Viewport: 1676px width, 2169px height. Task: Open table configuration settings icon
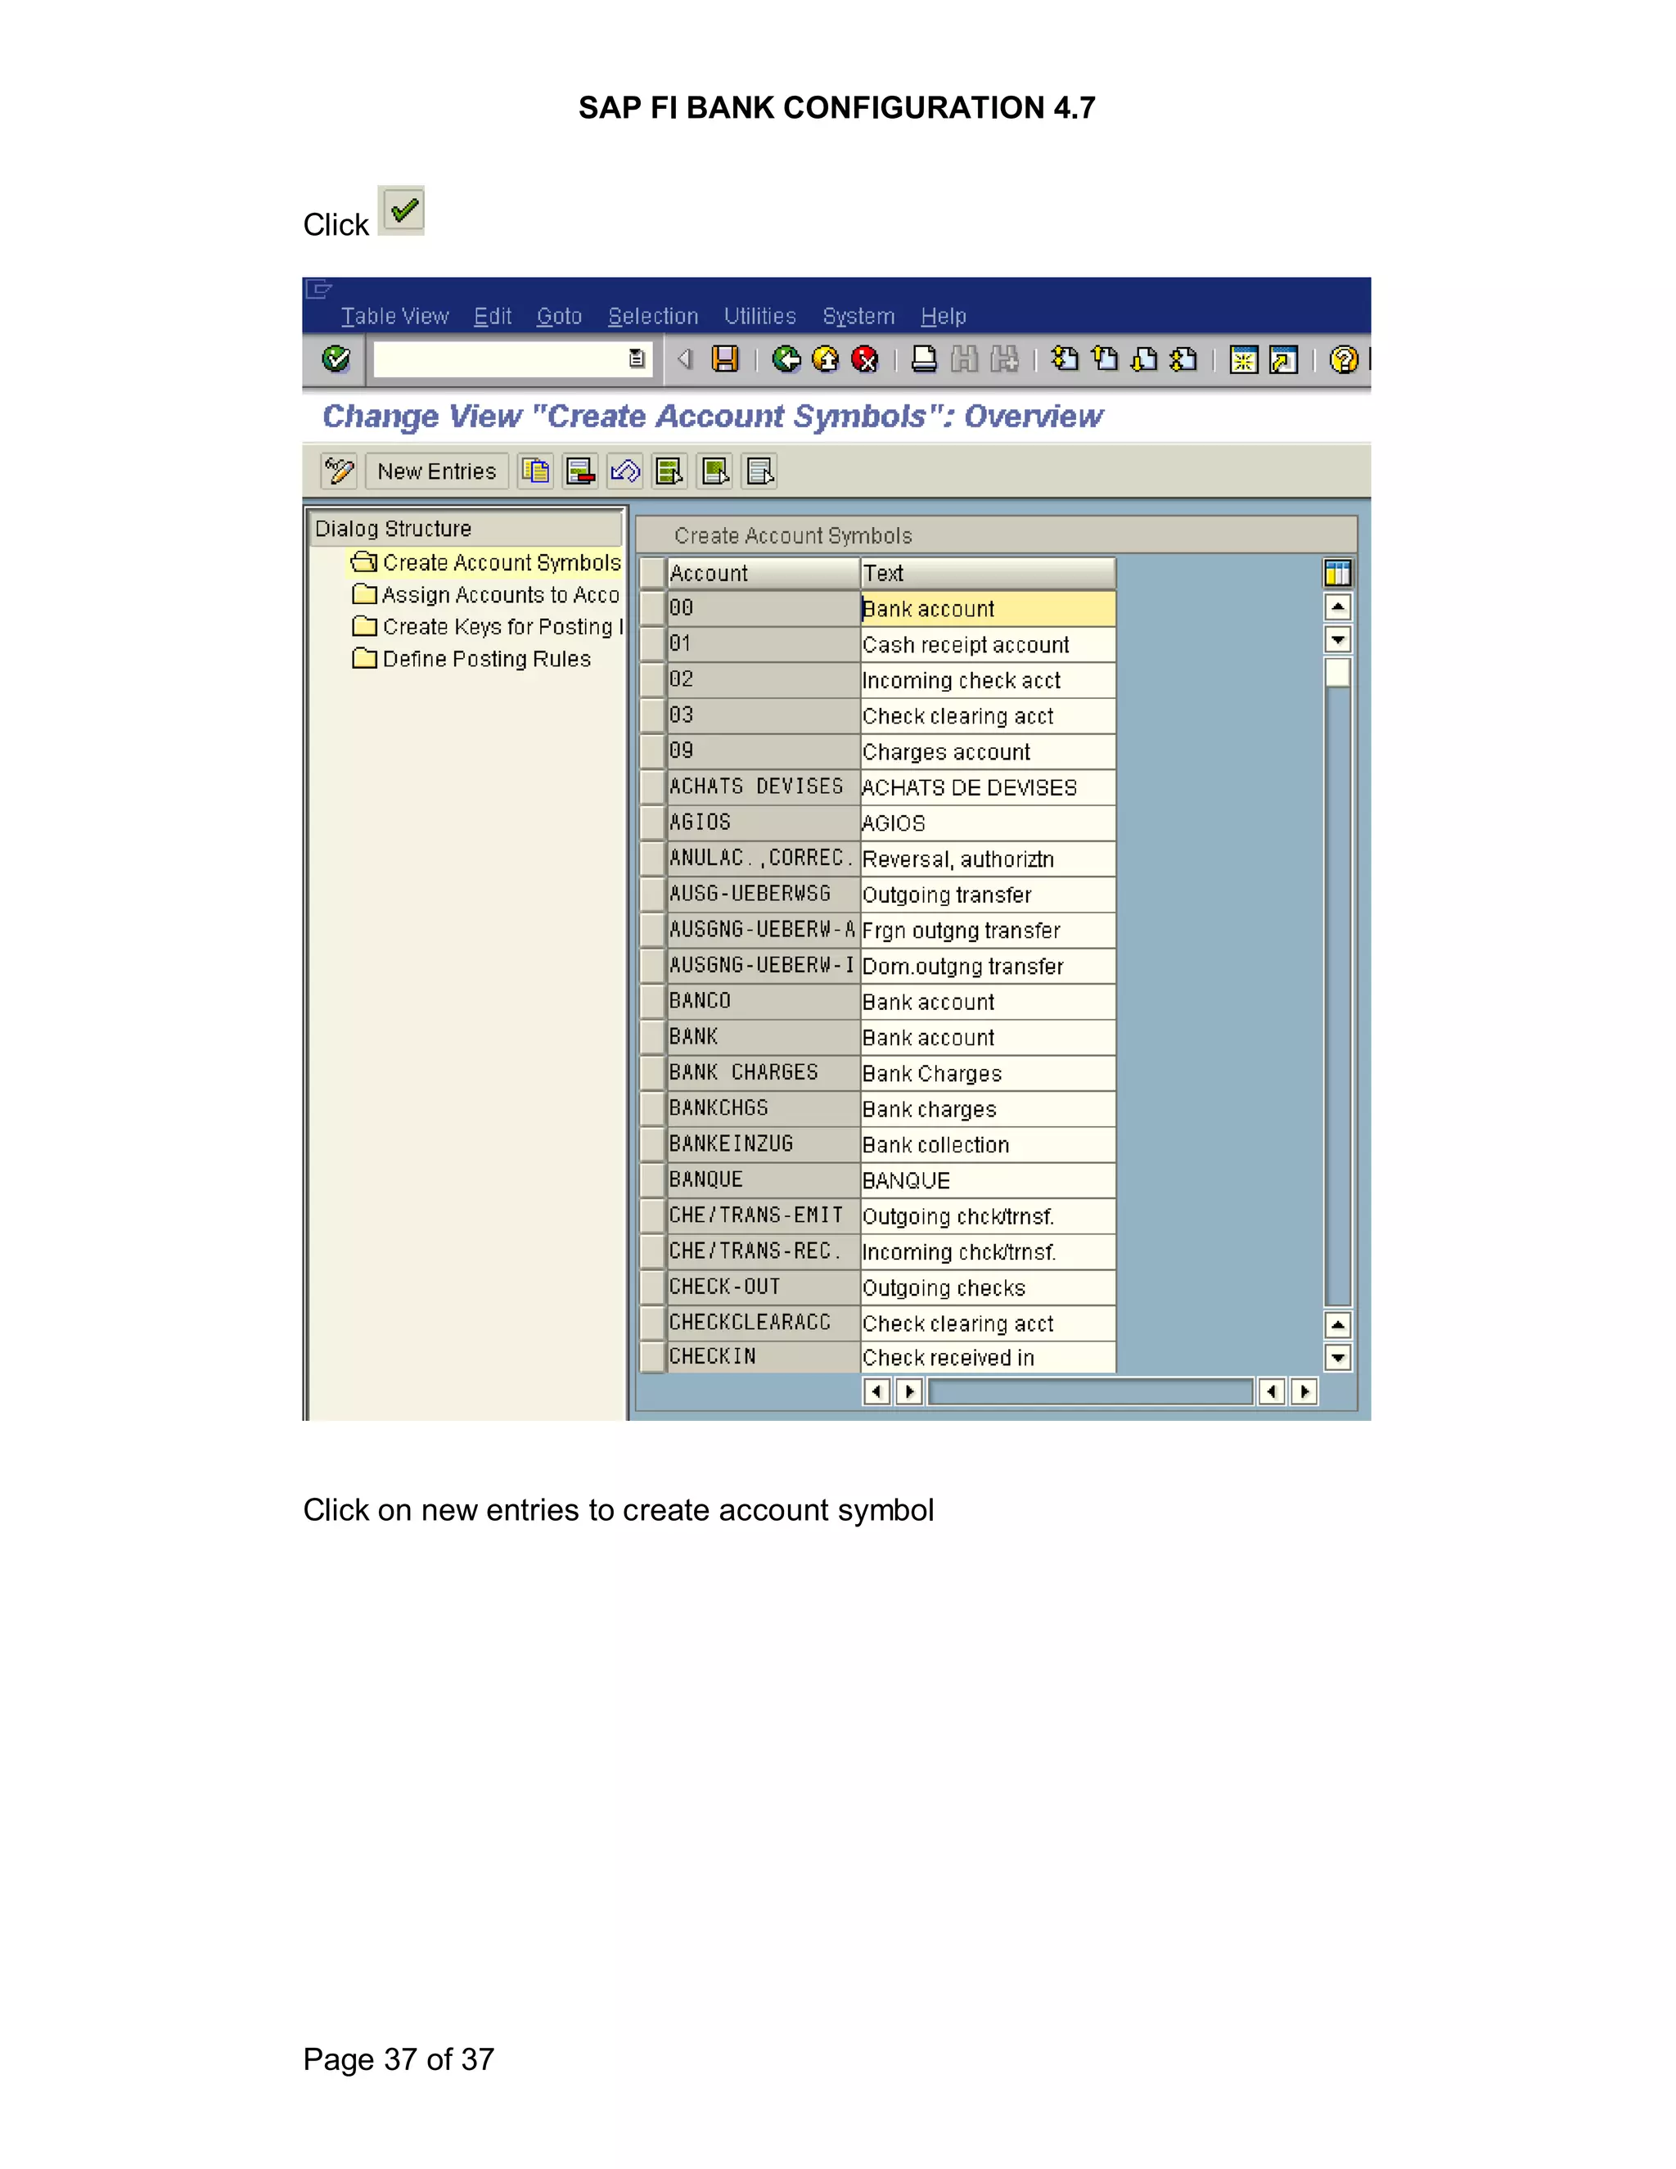[x=1337, y=573]
